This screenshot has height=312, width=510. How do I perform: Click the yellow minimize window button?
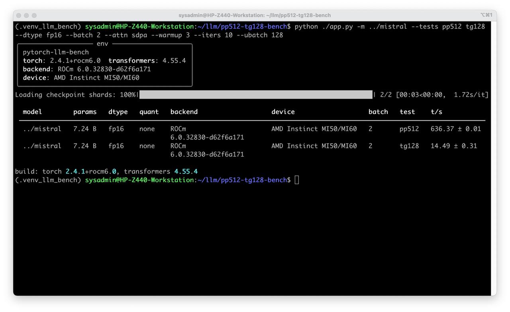click(27, 15)
